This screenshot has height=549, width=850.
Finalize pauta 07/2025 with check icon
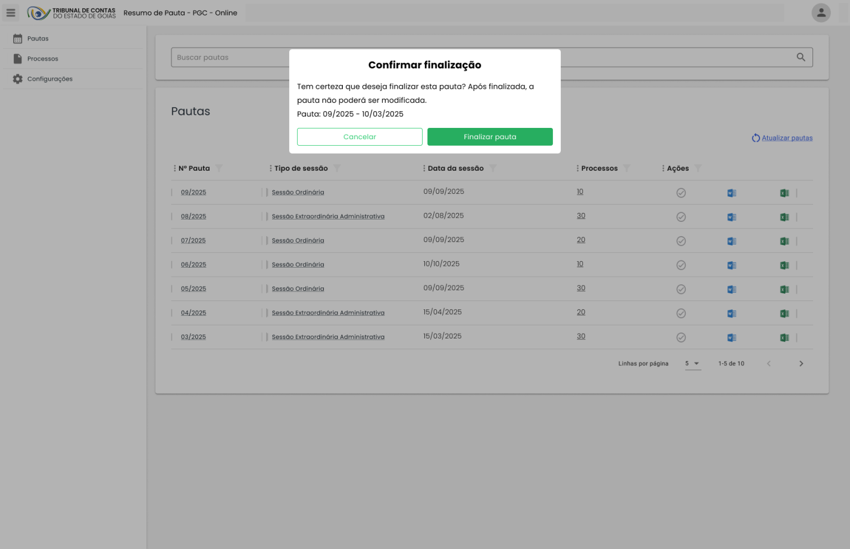tap(681, 241)
